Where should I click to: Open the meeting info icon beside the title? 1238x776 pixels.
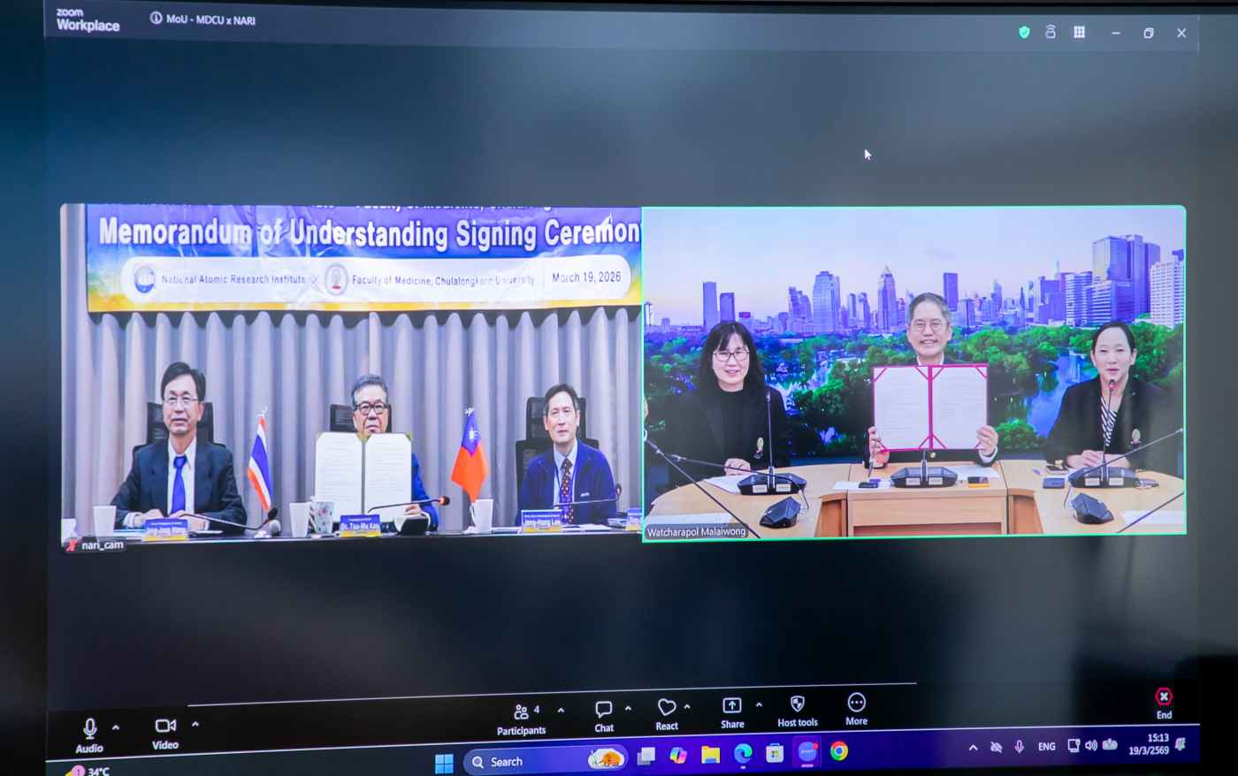click(156, 18)
